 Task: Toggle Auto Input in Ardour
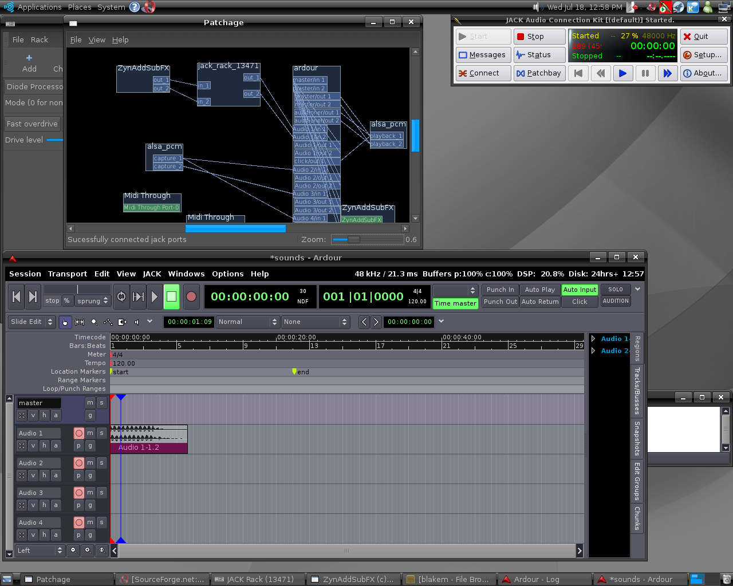pos(580,290)
